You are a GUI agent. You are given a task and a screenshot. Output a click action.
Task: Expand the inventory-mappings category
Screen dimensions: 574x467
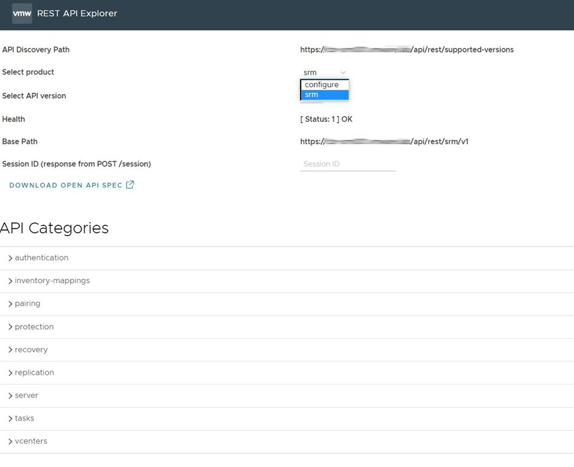pos(287,281)
